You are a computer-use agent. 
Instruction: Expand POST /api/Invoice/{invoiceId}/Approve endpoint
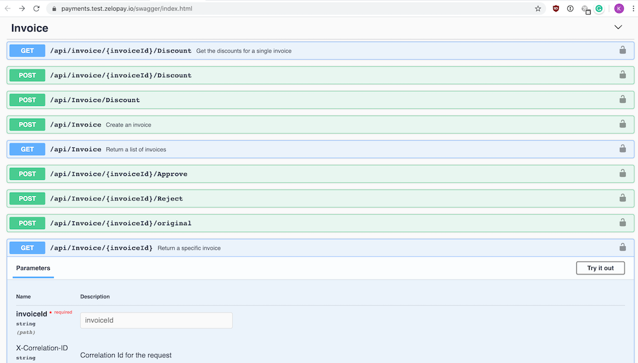click(118, 174)
